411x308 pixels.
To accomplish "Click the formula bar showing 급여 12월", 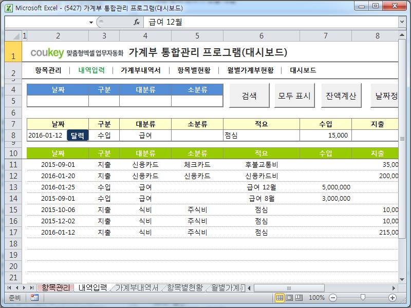I will point(271,22).
